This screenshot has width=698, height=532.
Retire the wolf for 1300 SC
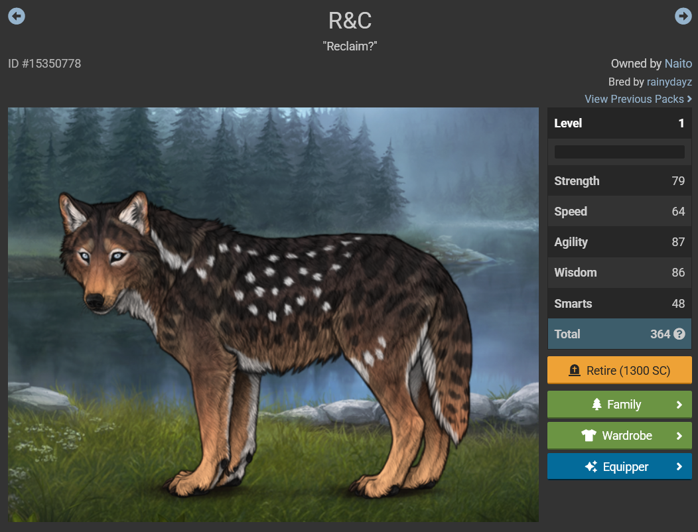(619, 370)
